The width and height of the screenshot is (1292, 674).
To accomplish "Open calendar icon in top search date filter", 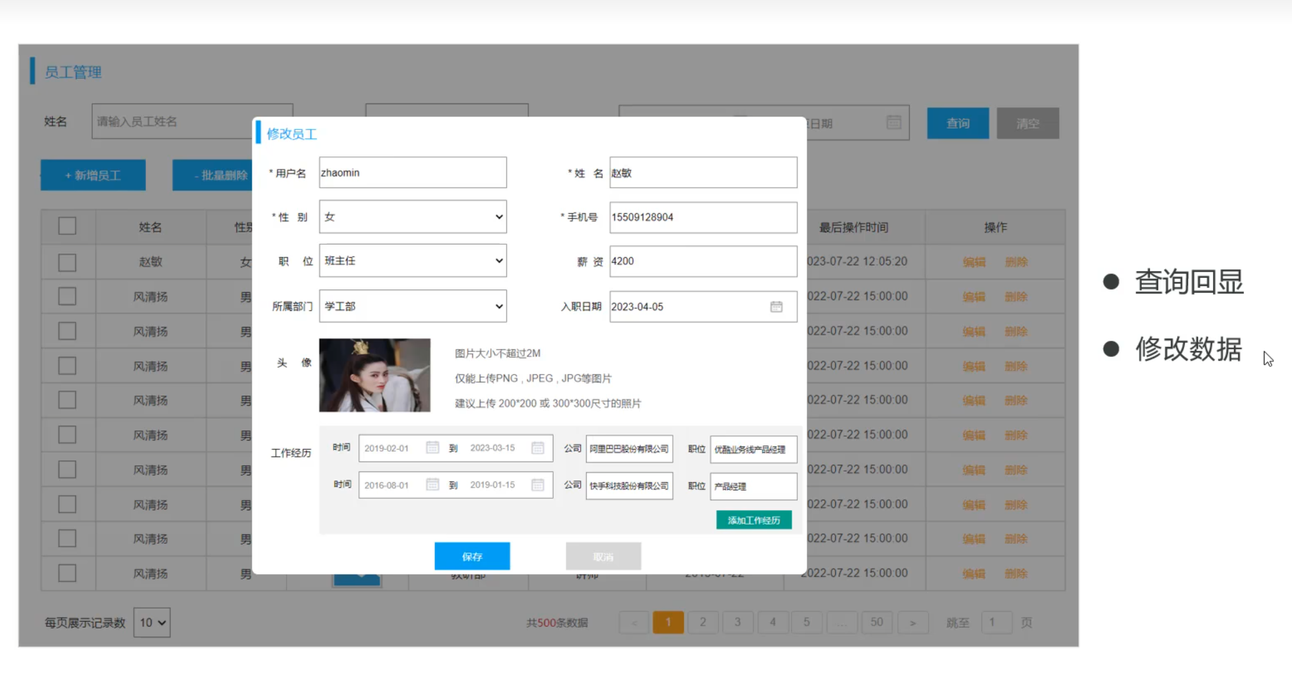I will [x=893, y=123].
